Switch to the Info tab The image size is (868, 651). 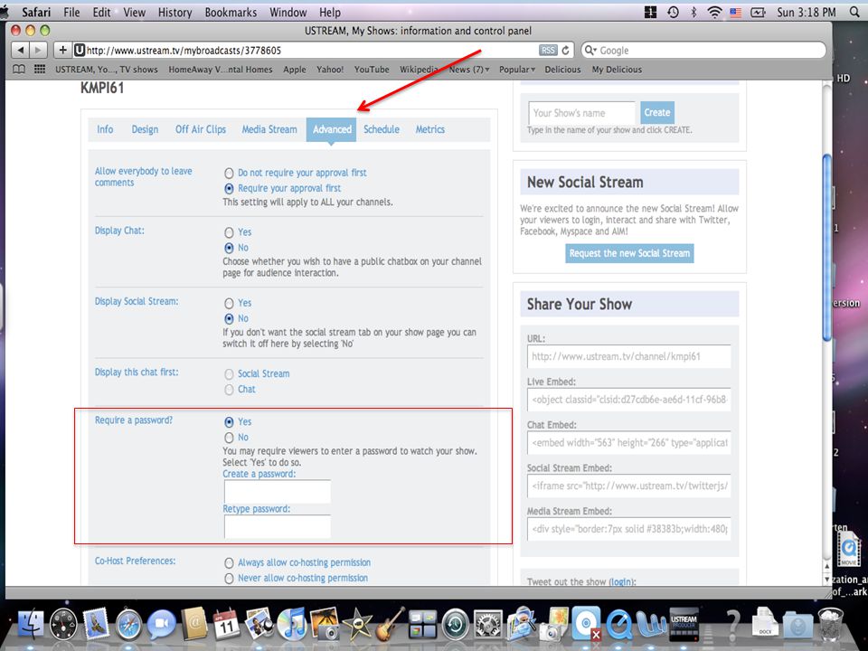point(105,129)
